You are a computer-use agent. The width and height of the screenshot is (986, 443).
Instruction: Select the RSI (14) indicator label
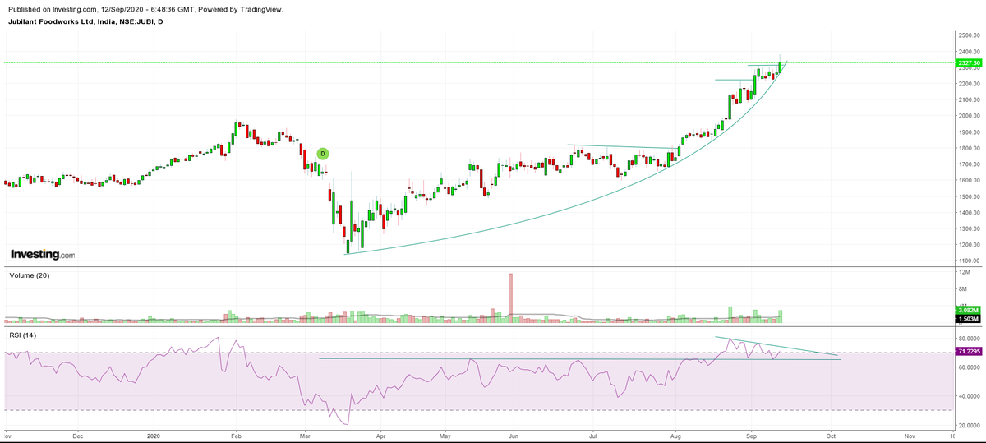tap(24, 335)
